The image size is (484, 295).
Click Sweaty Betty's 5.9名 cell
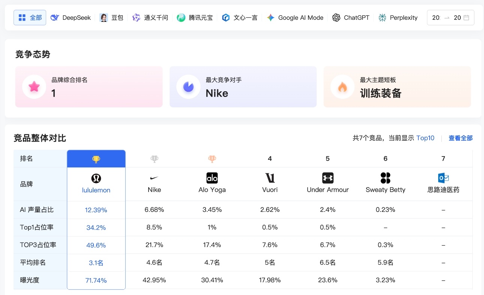pos(385,262)
